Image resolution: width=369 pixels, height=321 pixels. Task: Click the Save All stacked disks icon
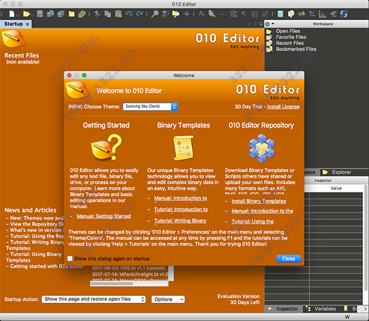point(61,14)
